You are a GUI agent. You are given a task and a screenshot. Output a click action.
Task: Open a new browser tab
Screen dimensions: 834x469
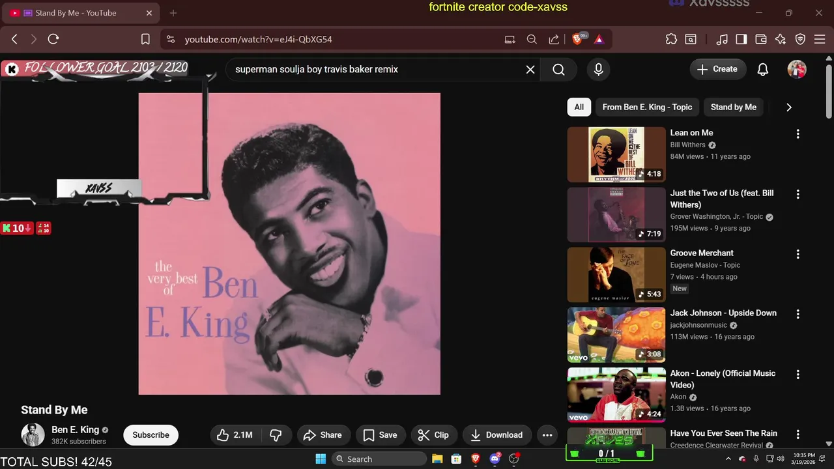tap(173, 13)
